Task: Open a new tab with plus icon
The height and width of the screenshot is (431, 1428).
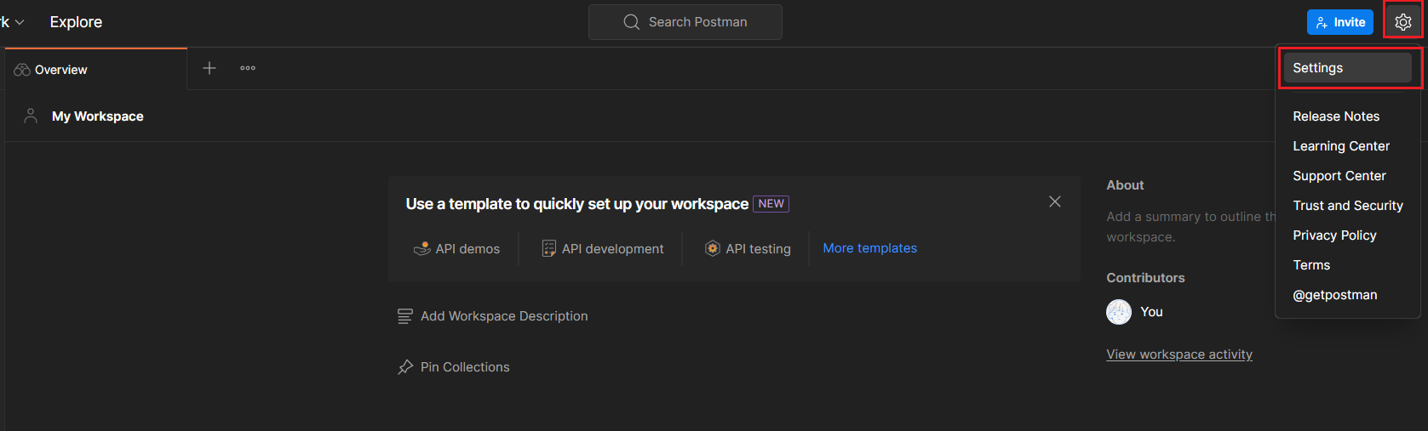Action: 209,68
